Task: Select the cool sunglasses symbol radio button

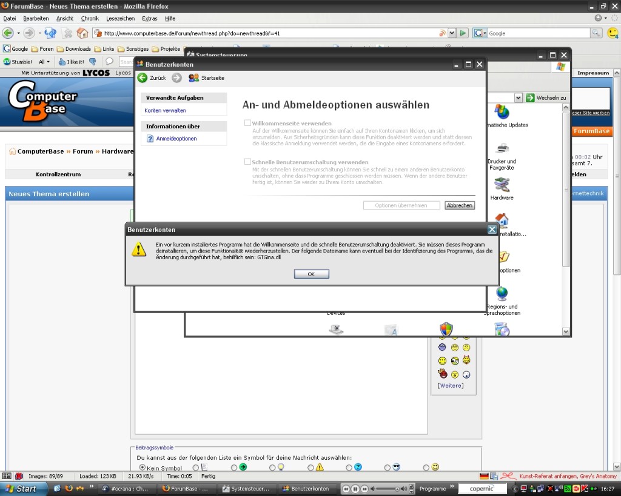Action: coord(387,468)
